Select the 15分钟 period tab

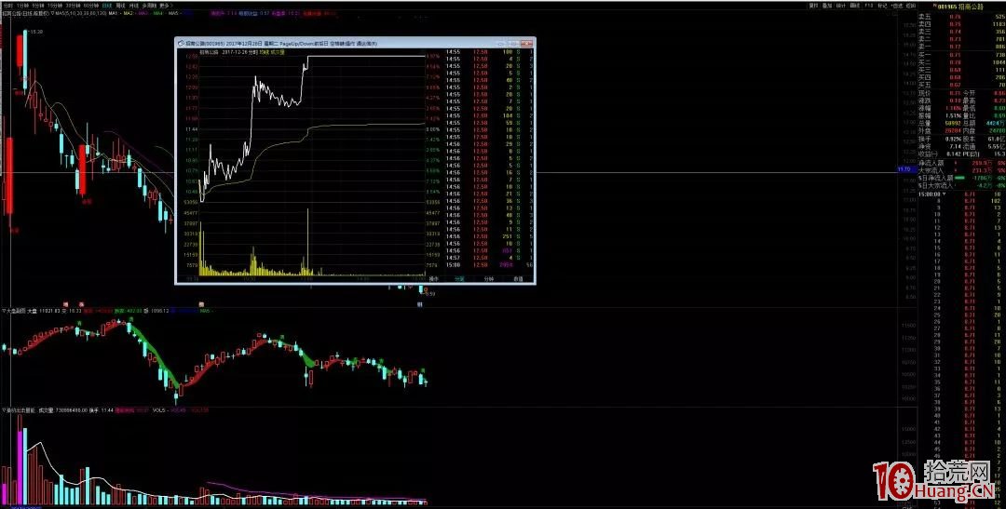[x=55, y=6]
